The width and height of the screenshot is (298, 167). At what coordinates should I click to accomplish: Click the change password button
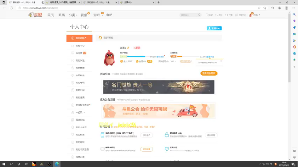click(x=211, y=135)
